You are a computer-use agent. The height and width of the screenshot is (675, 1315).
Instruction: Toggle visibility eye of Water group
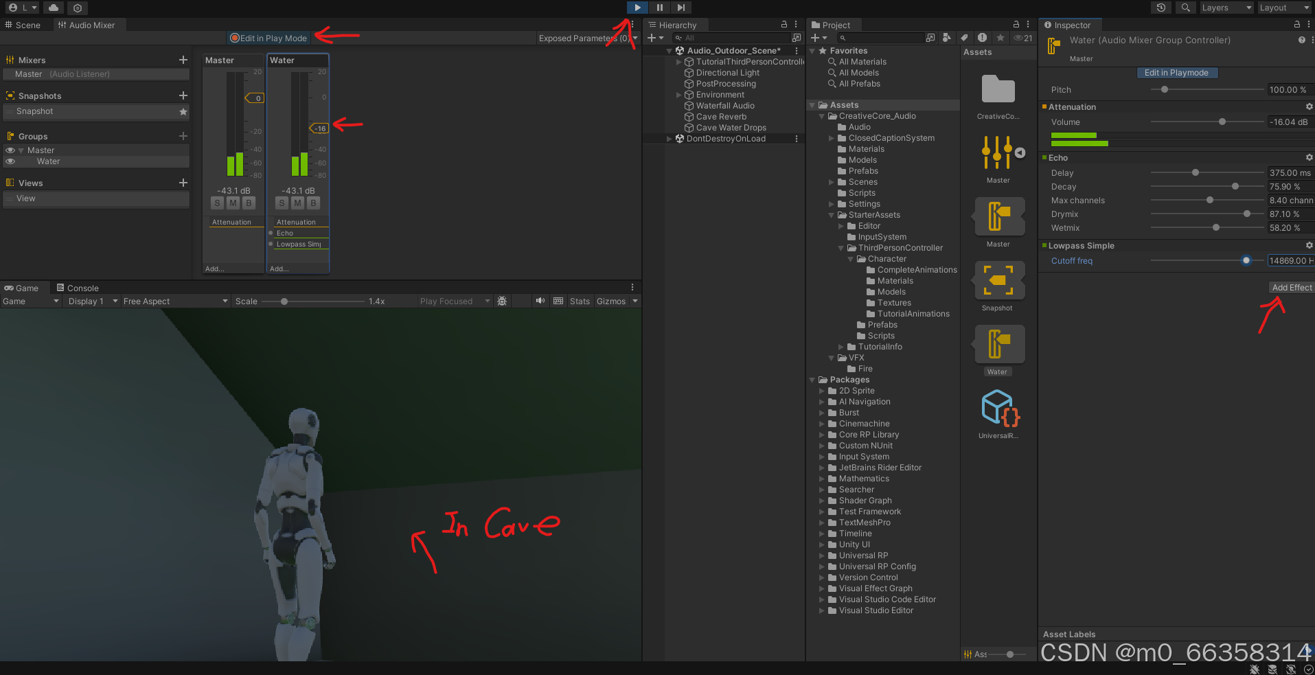[x=10, y=161]
